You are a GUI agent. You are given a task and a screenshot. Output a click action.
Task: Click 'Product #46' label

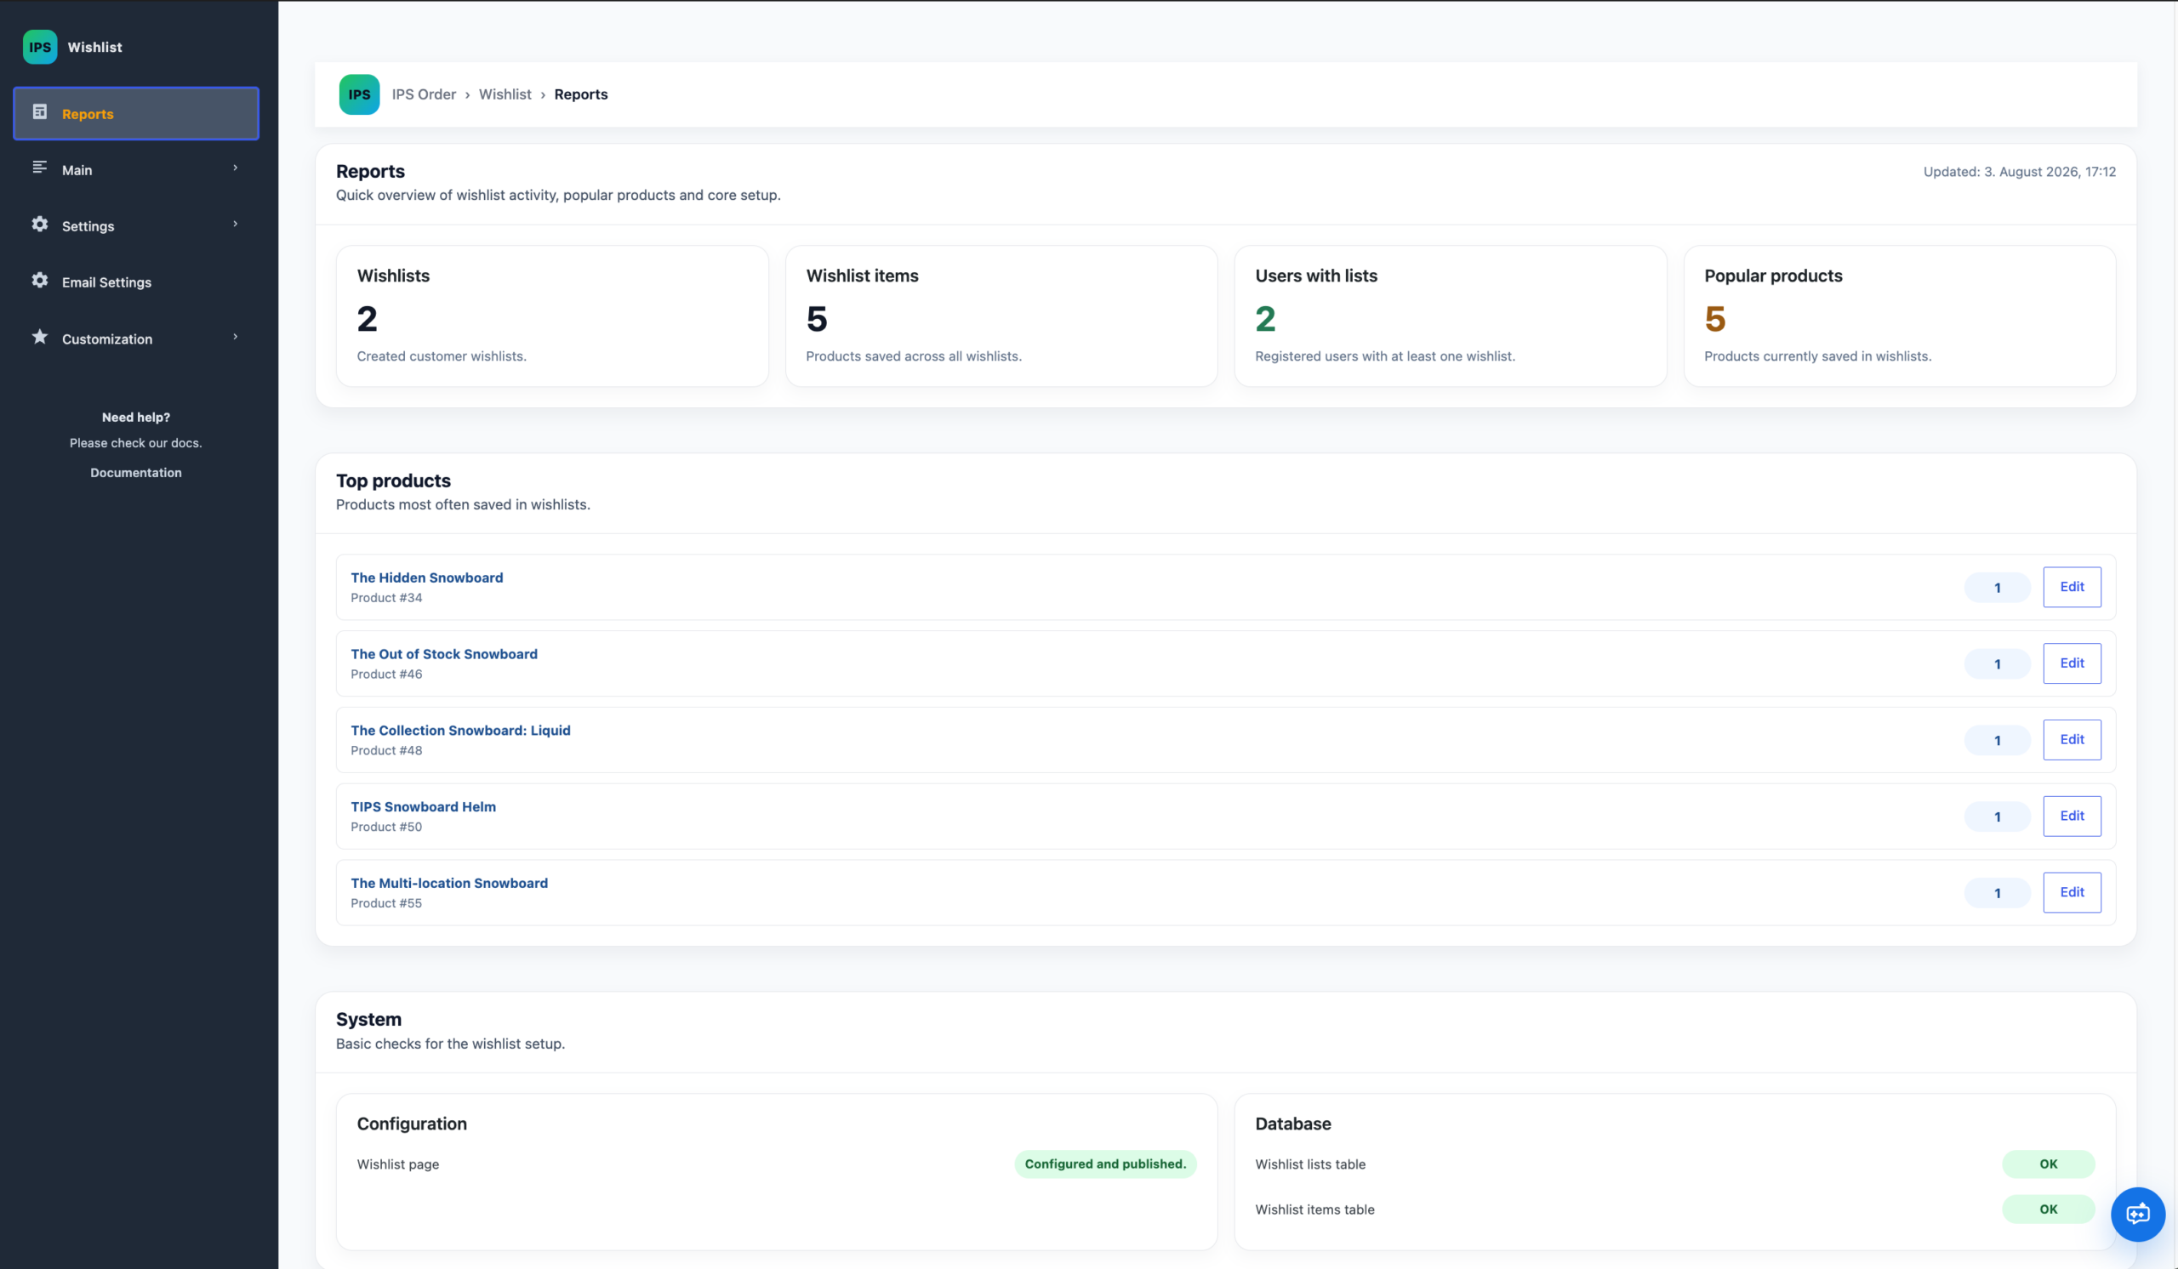(386, 674)
